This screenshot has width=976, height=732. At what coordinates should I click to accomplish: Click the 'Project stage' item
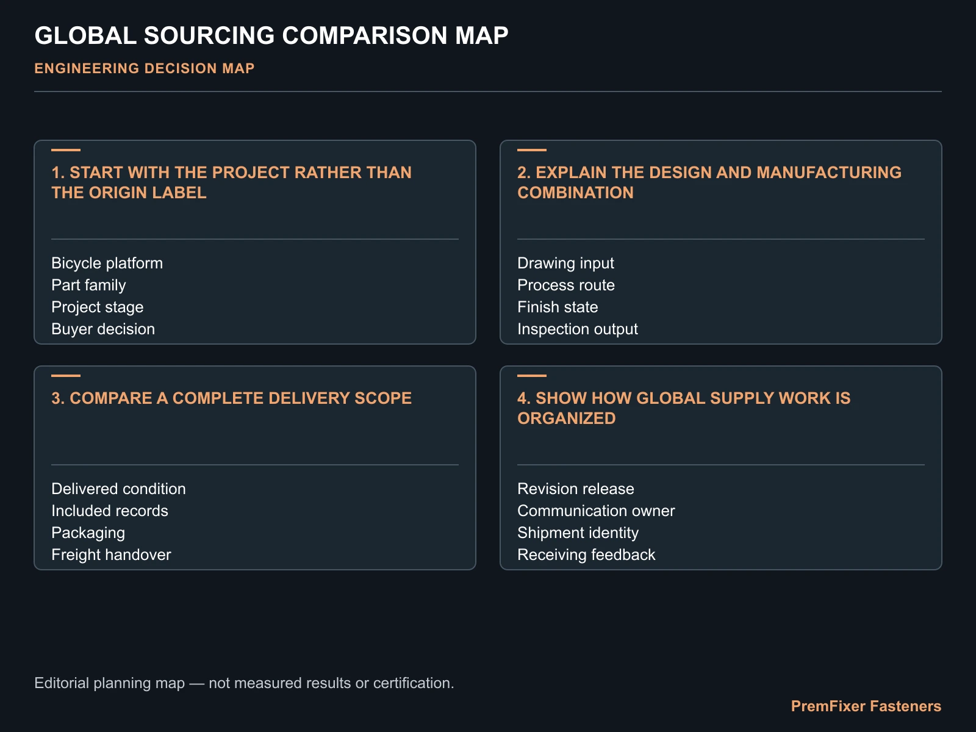point(98,307)
